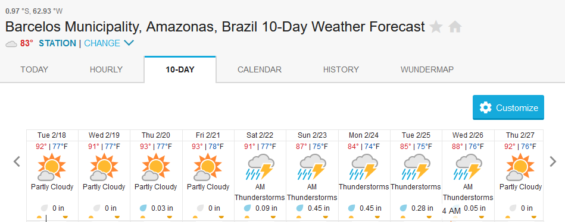
Task: Expand the CHANGE station chevron
Action: 129,43
